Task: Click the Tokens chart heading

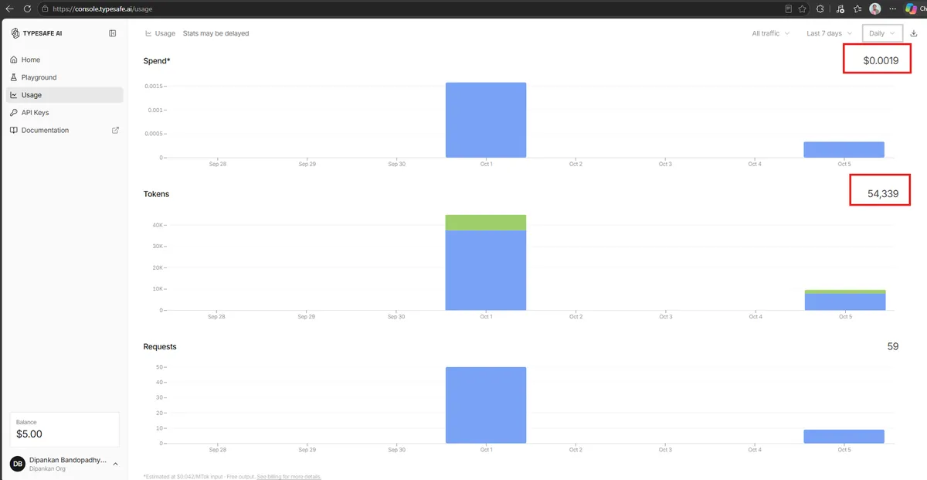Action: point(156,194)
